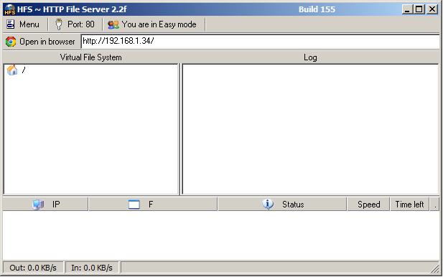The image size is (443, 277).
Task: Select the root folder house icon
Action: [x=12, y=70]
